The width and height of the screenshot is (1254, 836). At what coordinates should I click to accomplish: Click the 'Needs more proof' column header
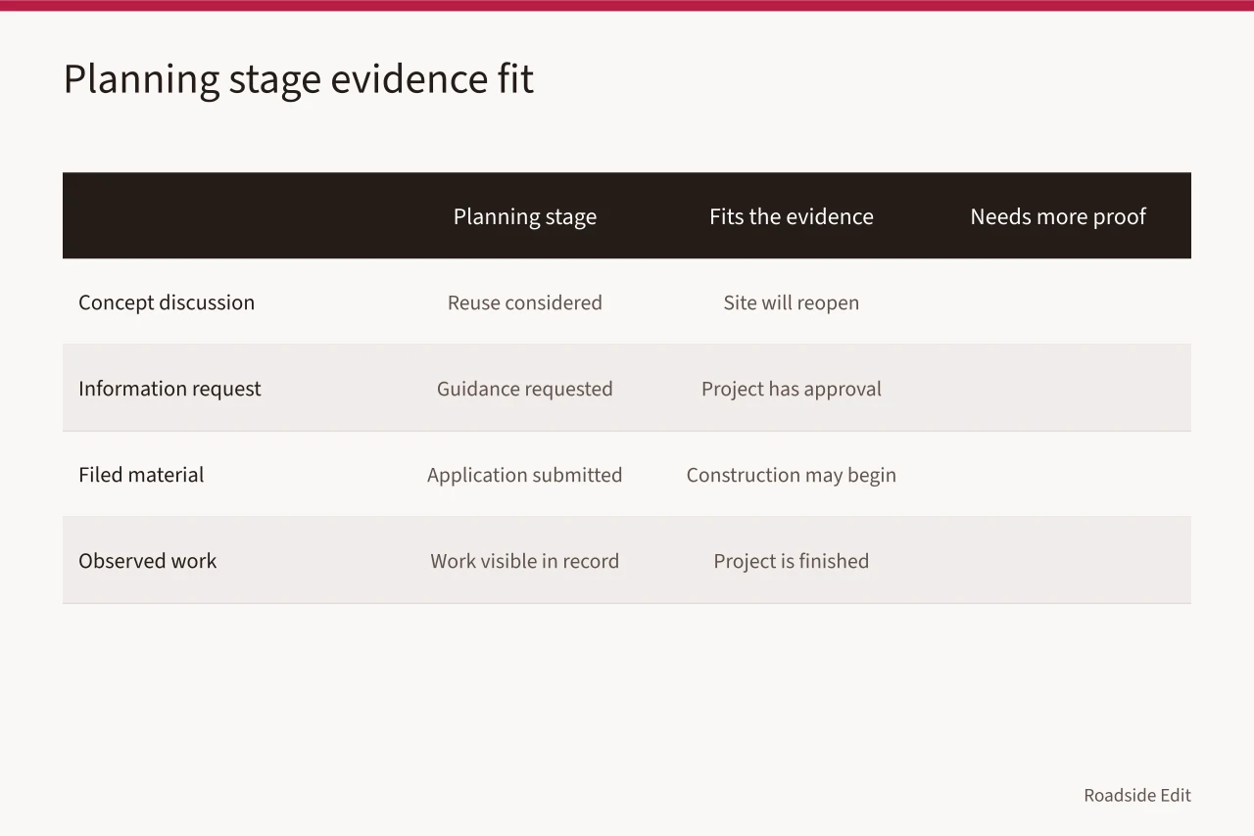[1058, 216]
